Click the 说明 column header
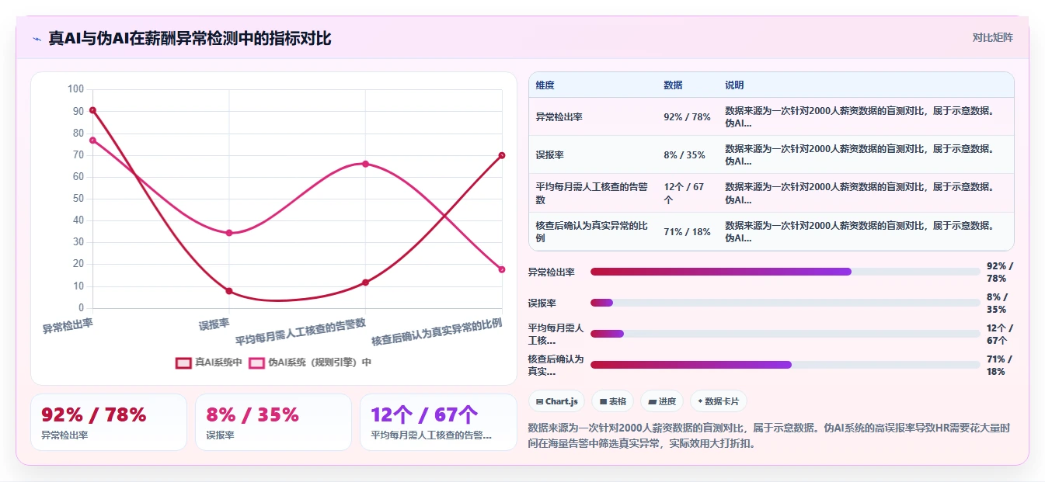 tap(735, 85)
